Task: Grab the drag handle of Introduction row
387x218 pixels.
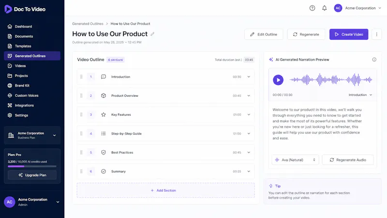Action: pyautogui.click(x=81, y=77)
